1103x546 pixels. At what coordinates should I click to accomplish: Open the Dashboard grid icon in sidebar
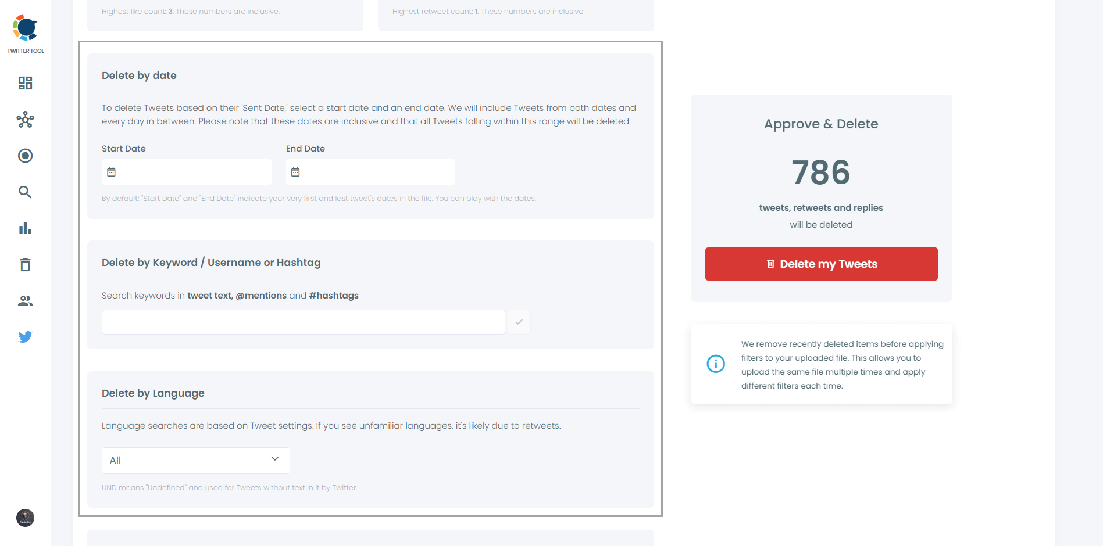click(25, 83)
